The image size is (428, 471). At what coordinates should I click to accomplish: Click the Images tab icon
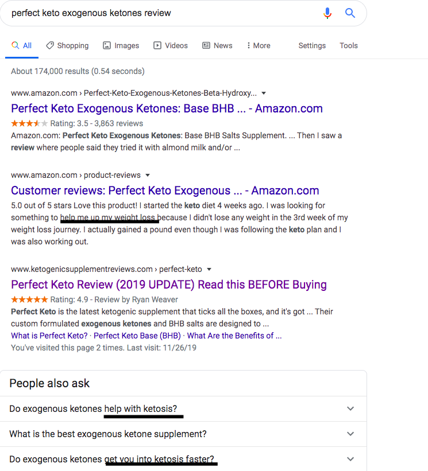click(x=107, y=45)
